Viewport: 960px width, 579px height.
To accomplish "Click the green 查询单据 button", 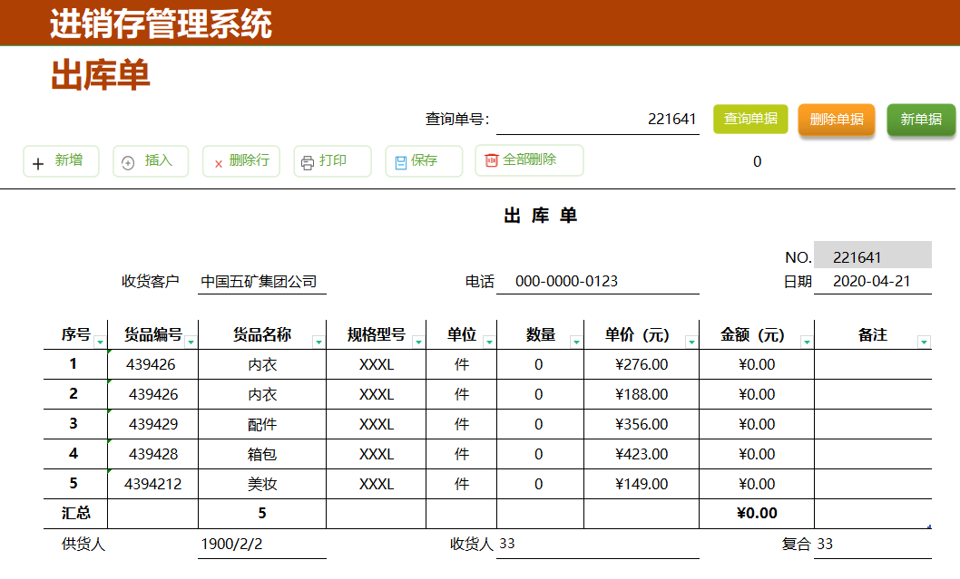I will pyautogui.click(x=750, y=119).
